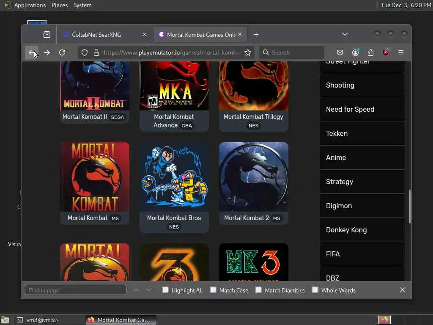Close the find-in-page bar
Screen dimensions: 433x325
[x=403, y=290]
